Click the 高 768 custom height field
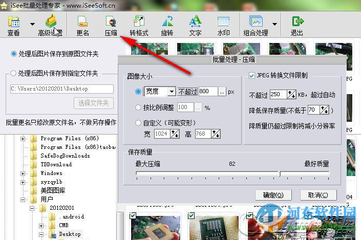Screen dimensions: 361x240 (x=203, y=134)
